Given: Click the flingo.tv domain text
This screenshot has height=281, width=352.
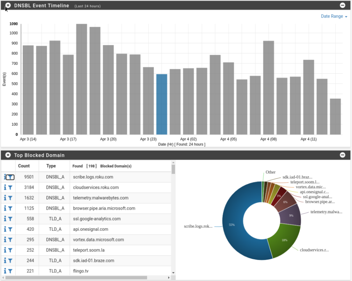Looking at the screenshot, I should [80, 271].
